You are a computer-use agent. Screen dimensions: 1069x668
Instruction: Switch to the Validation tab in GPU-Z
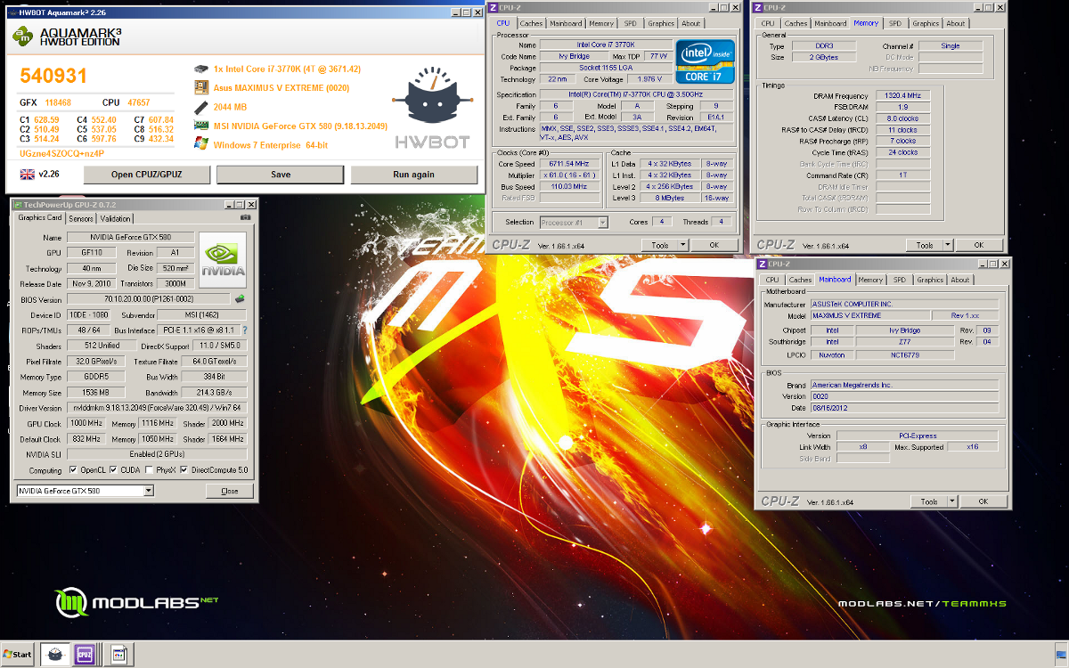(115, 218)
